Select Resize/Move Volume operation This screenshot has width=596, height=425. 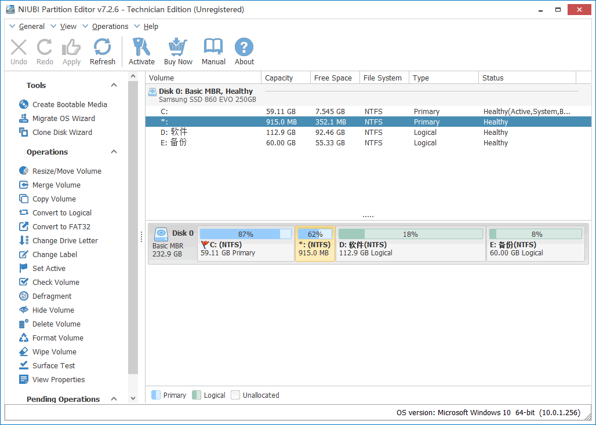(67, 171)
